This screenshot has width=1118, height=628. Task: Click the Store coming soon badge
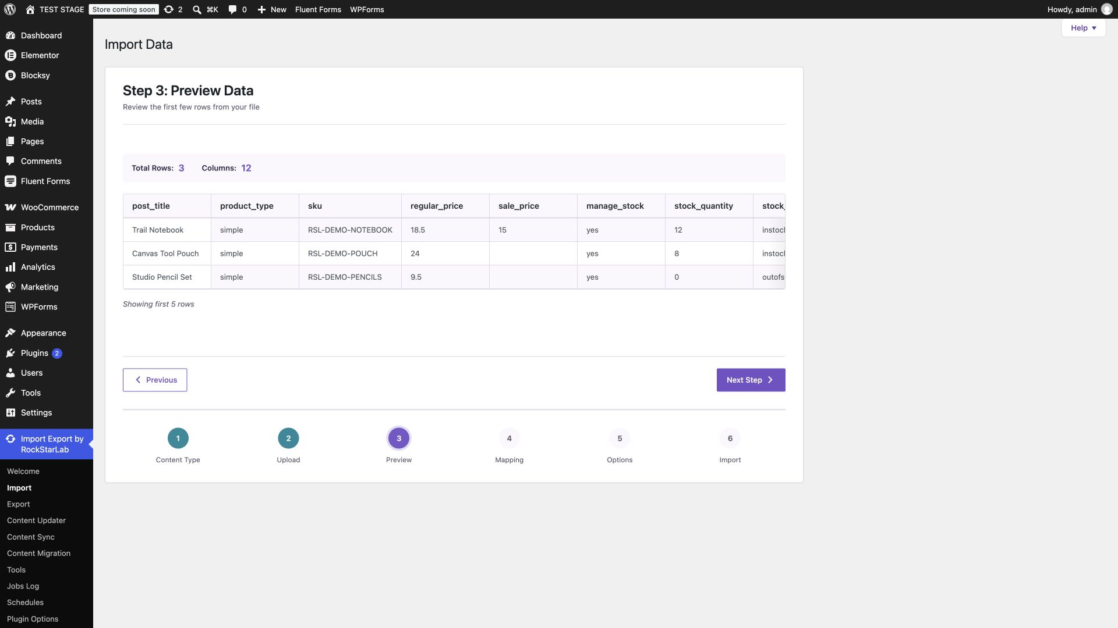tap(123, 9)
